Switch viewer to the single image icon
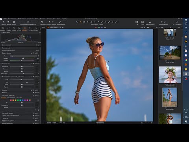 click(x=45, y=28)
